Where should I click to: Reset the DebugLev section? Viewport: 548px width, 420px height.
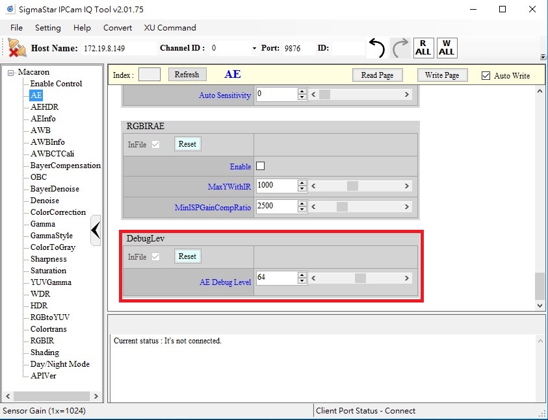pos(187,256)
